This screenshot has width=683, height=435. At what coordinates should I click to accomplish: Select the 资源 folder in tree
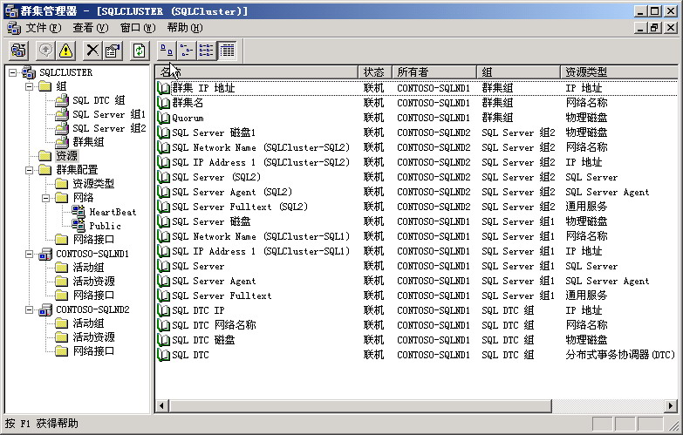click(66, 156)
